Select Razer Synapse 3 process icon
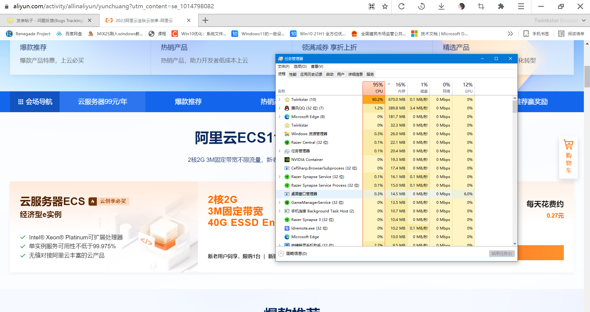Viewport: 590px width, 312px height. pos(287,220)
